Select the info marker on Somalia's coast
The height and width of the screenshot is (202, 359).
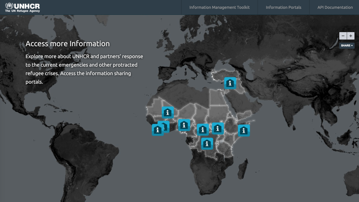coord(244,130)
